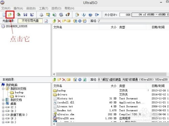Viewport: 169px width, 126px height.
Task: Select the disc volume 20140829_115315
Action: 17,26
